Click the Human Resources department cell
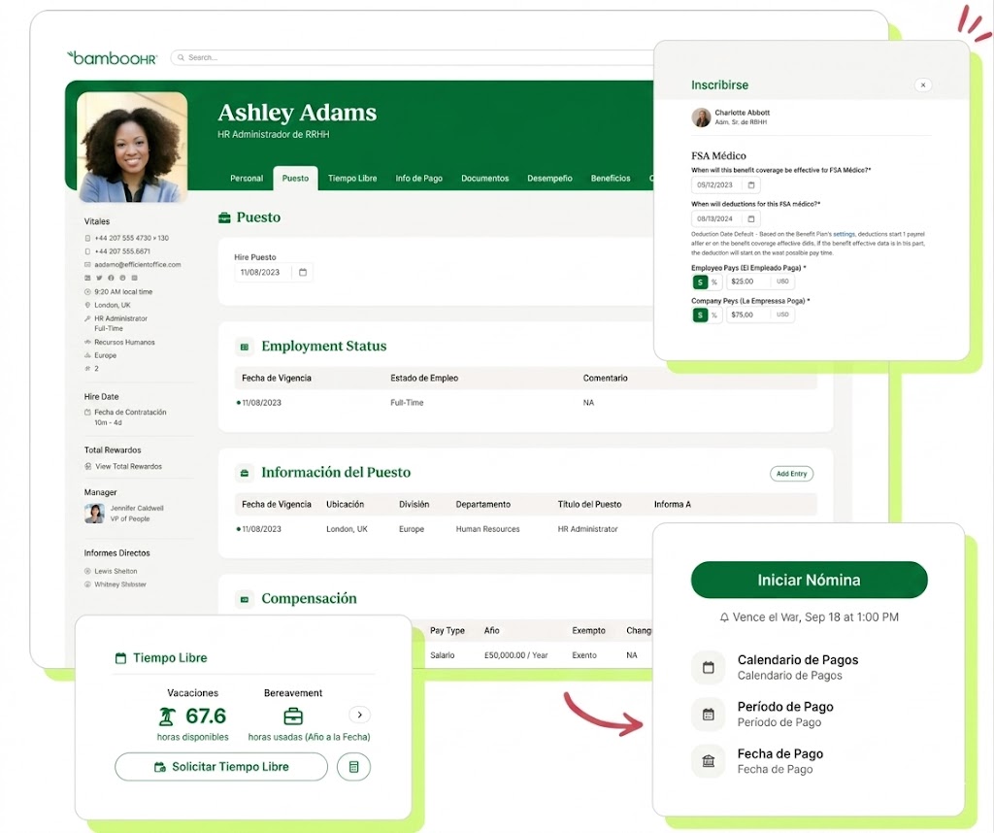994x833 pixels. [487, 529]
